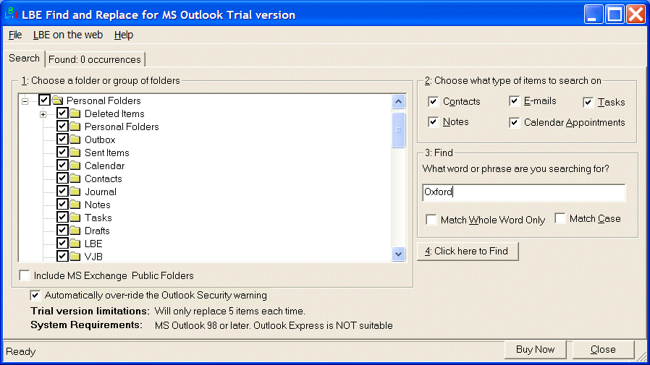Open the LBE on the web menu

pos(68,35)
